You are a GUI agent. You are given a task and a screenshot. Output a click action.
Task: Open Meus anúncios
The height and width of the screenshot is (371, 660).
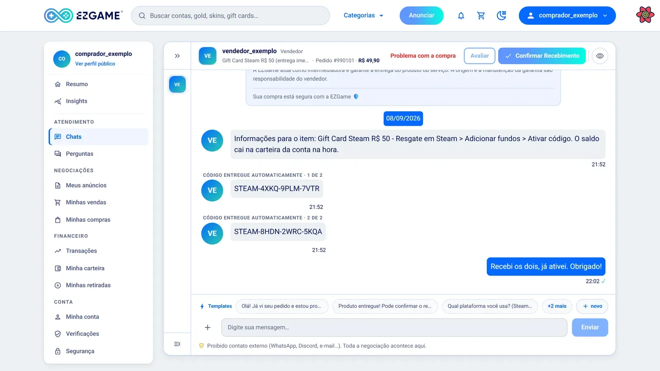[99, 185]
